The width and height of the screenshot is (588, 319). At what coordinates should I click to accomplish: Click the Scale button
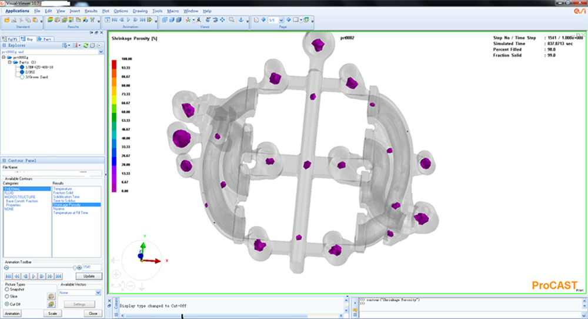(52, 314)
